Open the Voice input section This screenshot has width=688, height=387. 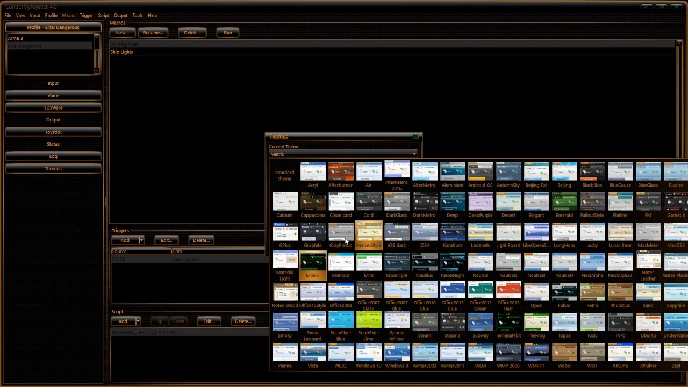(x=53, y=96)
